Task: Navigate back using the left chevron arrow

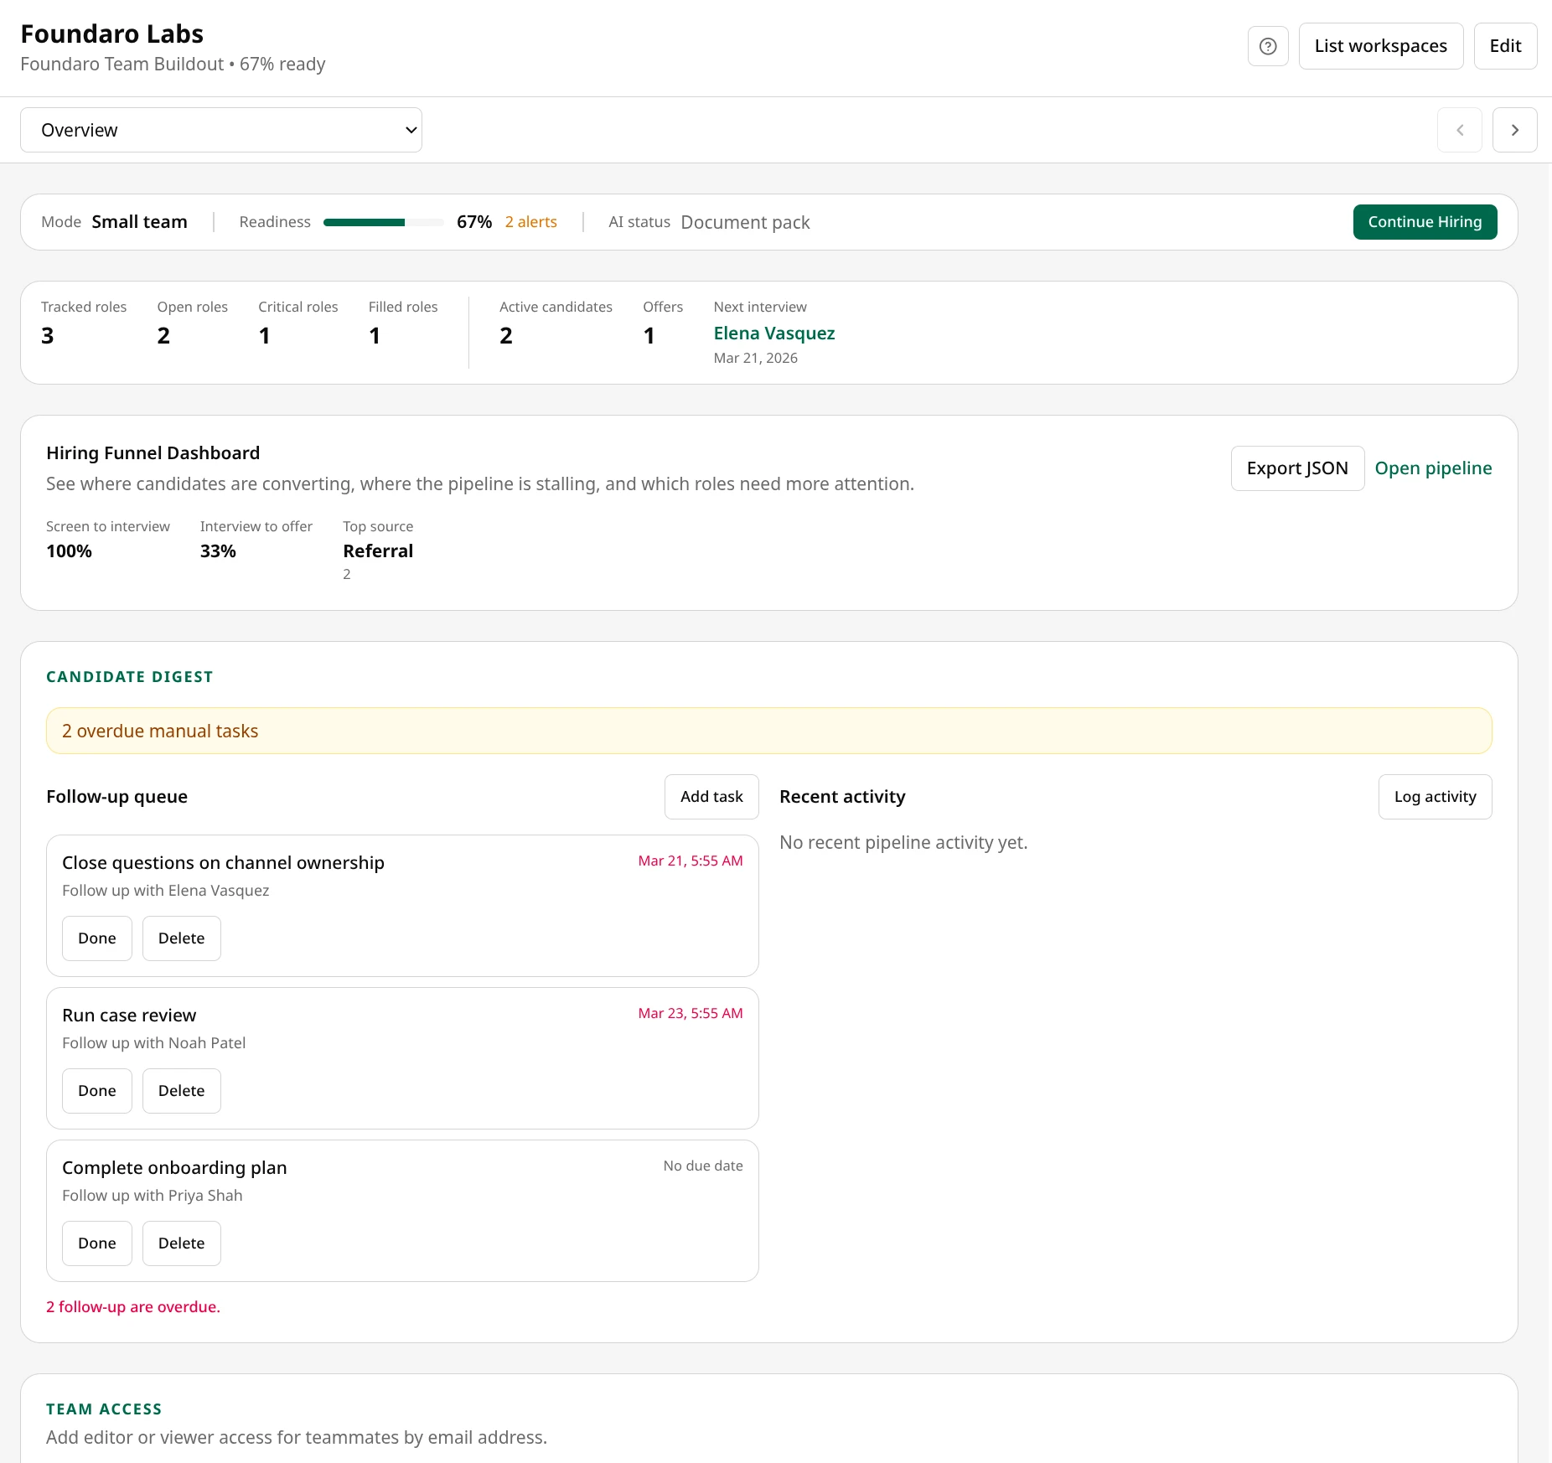Action: tap(1460, 130)
